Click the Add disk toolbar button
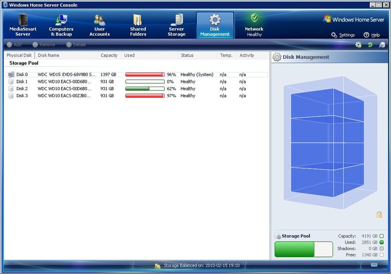 pyautogui.click(x=14, y=45)
